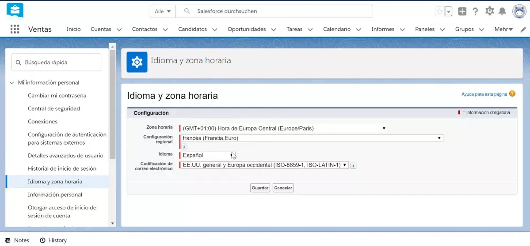Image resolution: width=530 pixels, height=246 pixels.
Task: Open Detalles avanzados de usuario
Action: tap(65, 156)
